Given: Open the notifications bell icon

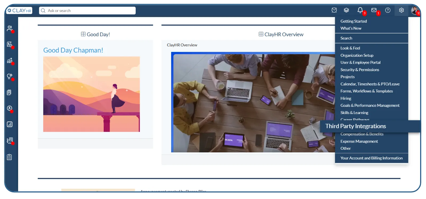Looking at the screenshot, I should 360,10.
